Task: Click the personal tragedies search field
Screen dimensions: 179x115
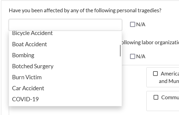Action: pos(65,25)
